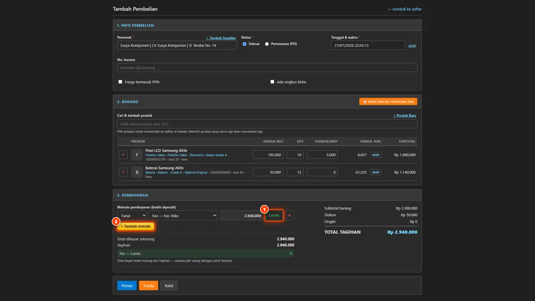Click ubah next to date and time
Image resolution: width=535 pixels, height=301 pixels.
click(x=412, y=46)
